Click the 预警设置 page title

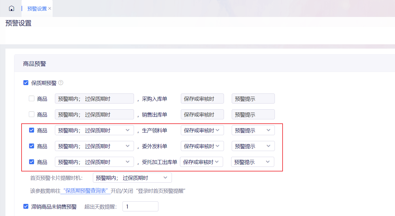[x=18, y=23]
